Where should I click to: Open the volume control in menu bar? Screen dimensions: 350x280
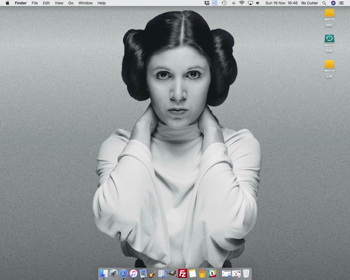(x=258, y=3)
